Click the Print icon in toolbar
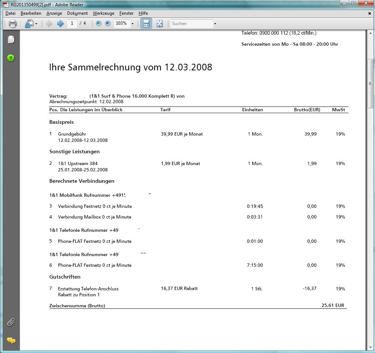The height and width of the screenshot is (353, 375). (x=13, y=24)
